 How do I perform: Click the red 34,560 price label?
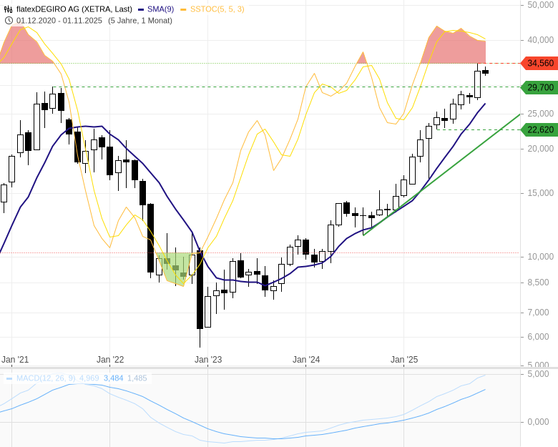540,64
